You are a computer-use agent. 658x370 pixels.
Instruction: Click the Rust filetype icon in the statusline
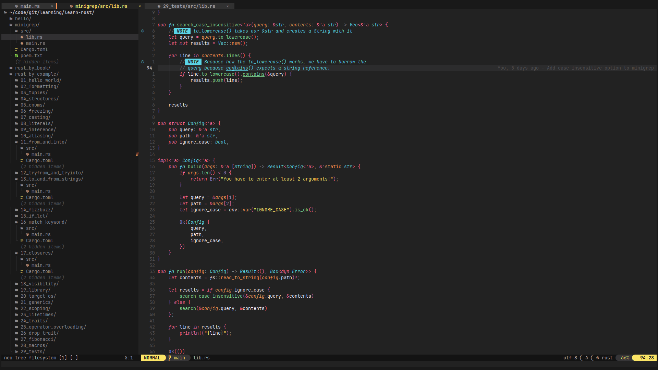click(x=598, y=358)
